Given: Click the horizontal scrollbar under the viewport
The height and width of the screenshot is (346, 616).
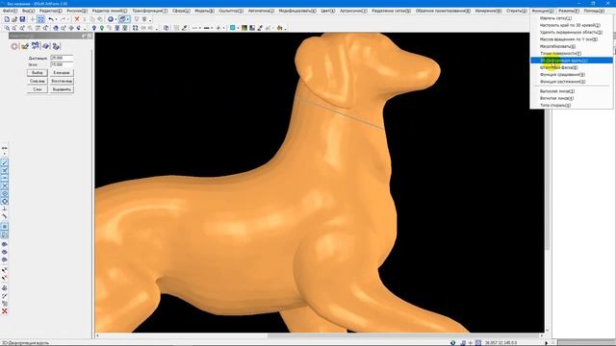Looking at the screenshot, I should 319,335.
